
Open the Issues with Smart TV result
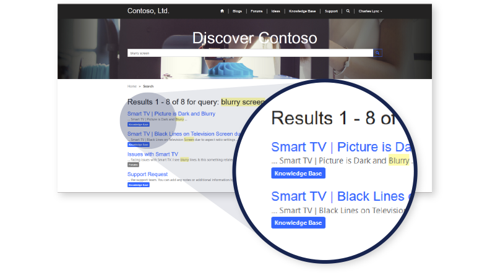[153, 154]
